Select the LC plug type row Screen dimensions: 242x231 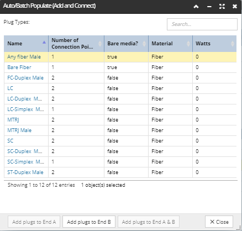pyautogui.click(x=120, y=88)
